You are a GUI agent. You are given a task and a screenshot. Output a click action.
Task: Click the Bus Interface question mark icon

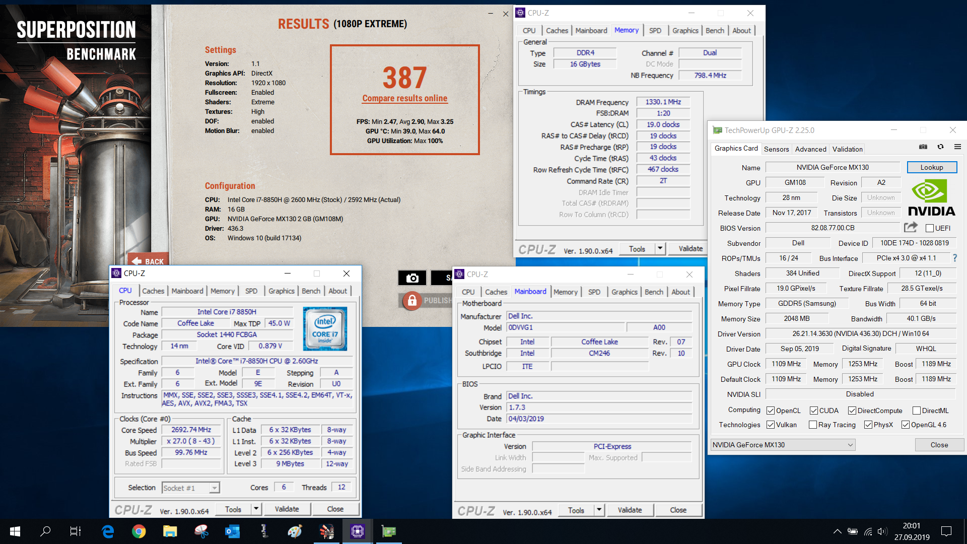coord(954,258)
